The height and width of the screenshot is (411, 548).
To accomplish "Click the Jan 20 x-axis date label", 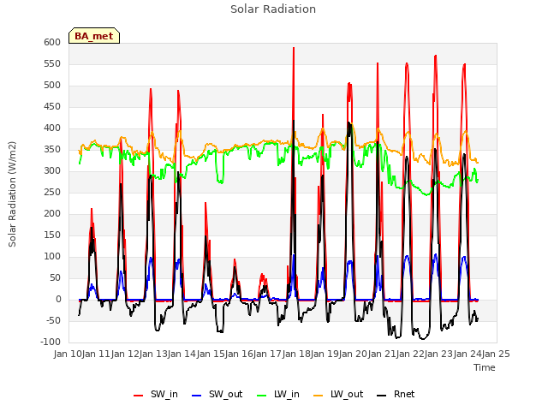I will (353, 354).
